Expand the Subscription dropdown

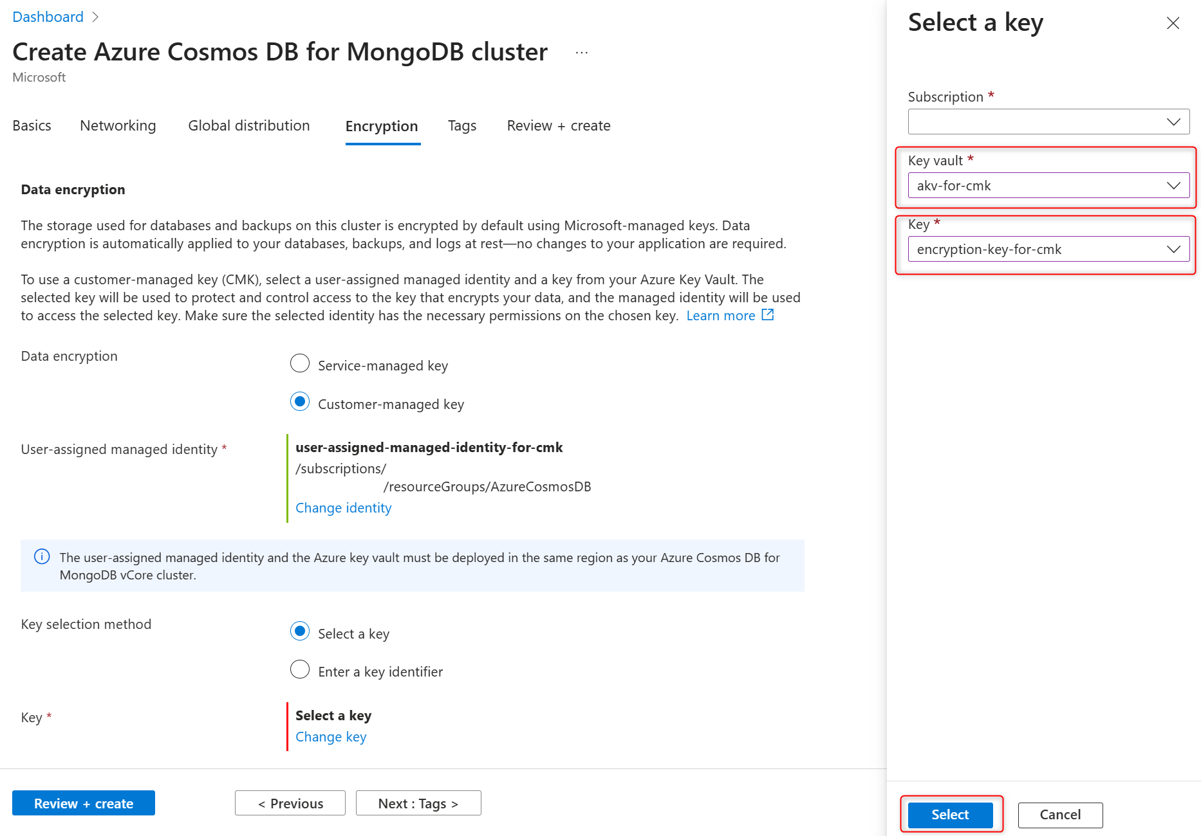[x=1048, y=122]
